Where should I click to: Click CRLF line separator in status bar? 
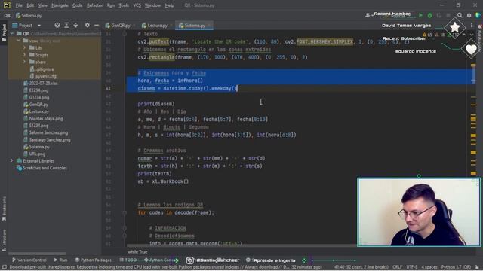pyautogui.click(x=398, y=267)
